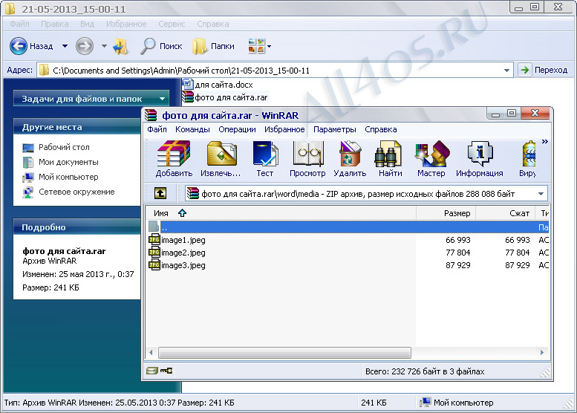Image resolution: width=577 pixels, height=413 pixels.
Task: Click Мой компьютер in Explorer status bar
Action: pyautogui.click(x=457, y=403)
